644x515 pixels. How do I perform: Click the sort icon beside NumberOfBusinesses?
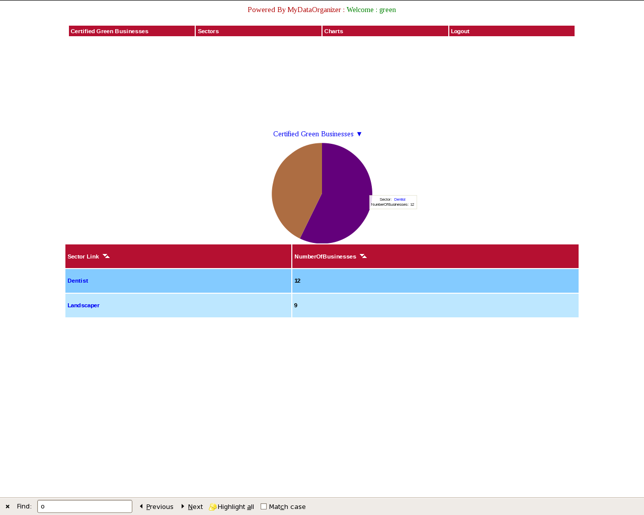pos(363,256)
